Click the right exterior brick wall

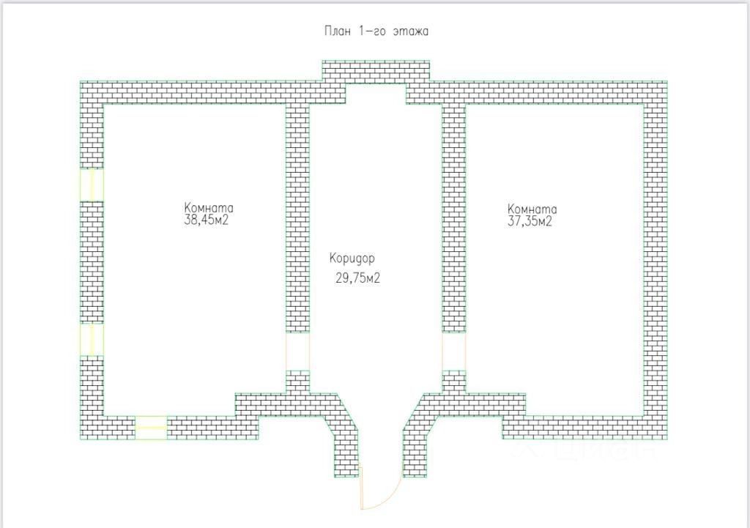click(655, 260)
